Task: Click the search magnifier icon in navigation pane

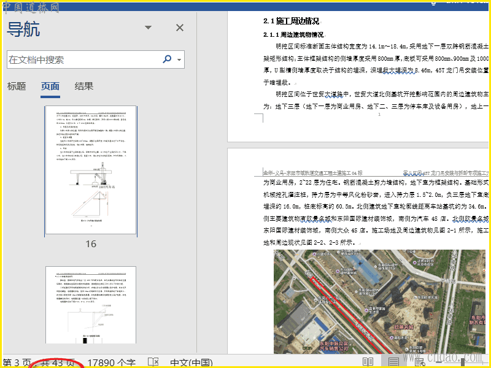Action: 167,59
